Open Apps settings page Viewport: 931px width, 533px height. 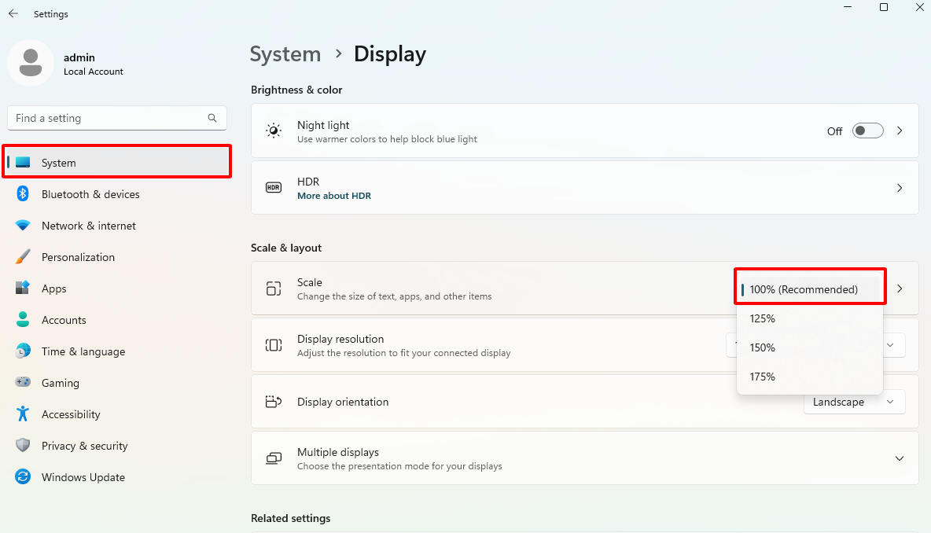click(x=117, y=289)
